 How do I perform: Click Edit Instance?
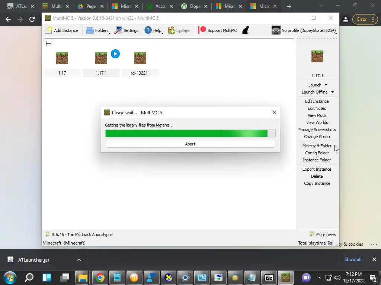click(x=317, y=101)
